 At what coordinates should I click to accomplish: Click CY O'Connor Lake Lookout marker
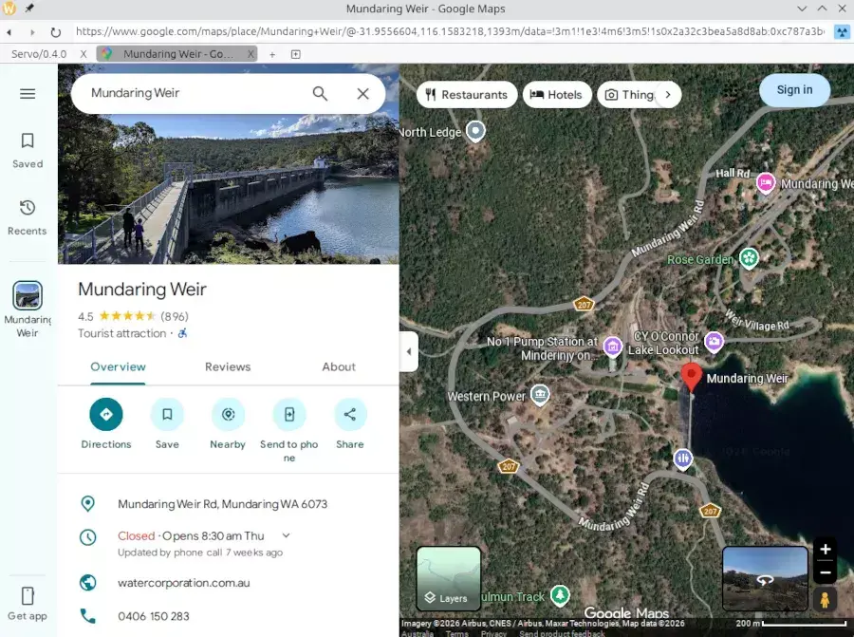tap(714, 342)
